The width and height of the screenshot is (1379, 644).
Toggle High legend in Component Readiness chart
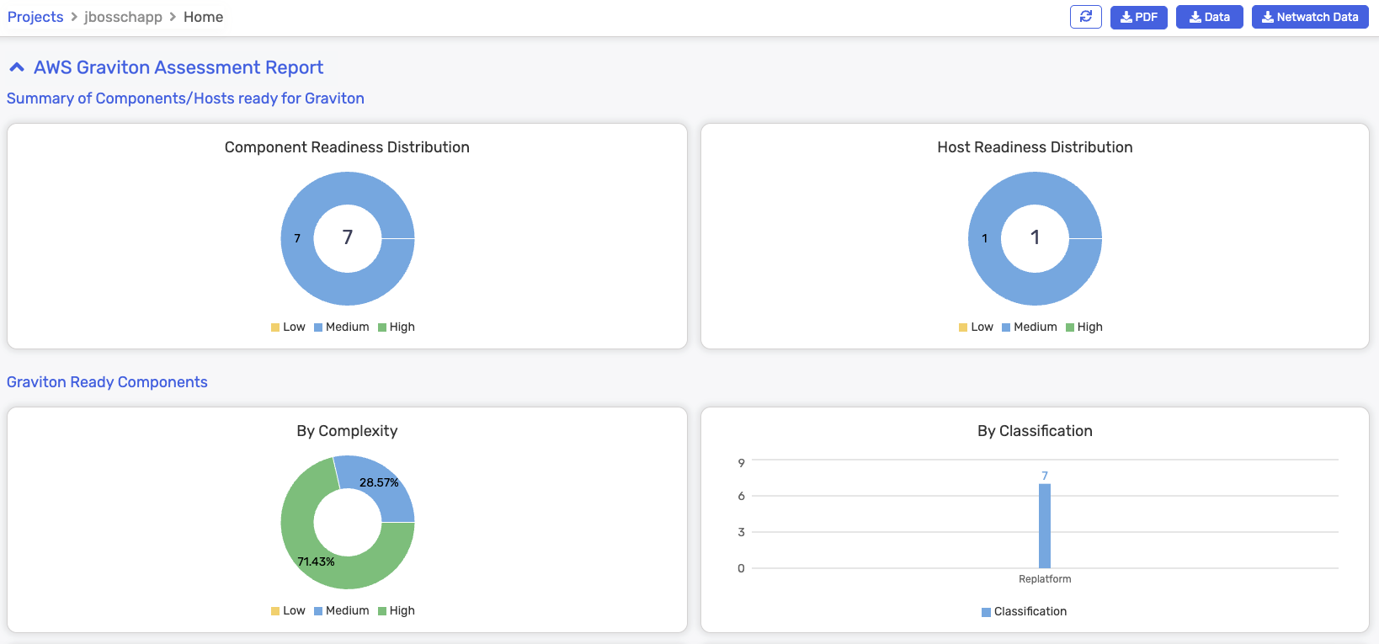(x=396, y=327)
